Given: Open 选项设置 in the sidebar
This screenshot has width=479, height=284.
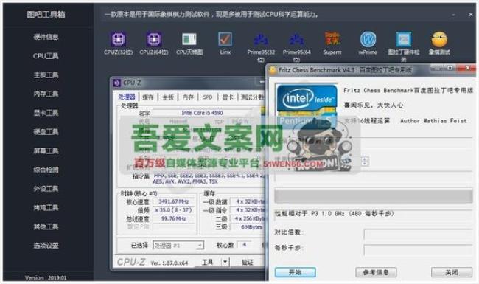Looking at the screenshot, I should point(46,246).
